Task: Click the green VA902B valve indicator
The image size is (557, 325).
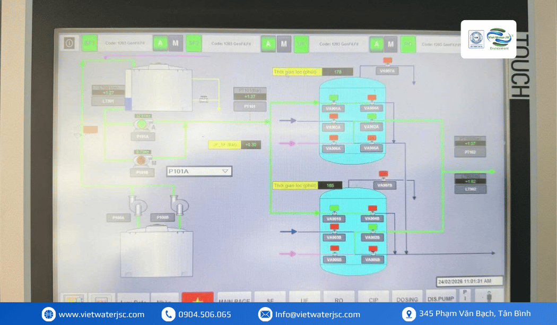Action: click(x=372, y=227)
